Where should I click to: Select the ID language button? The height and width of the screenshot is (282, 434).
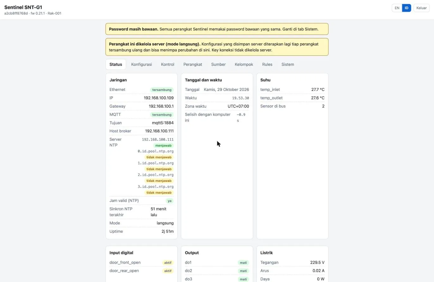click(x=406, y=8)
